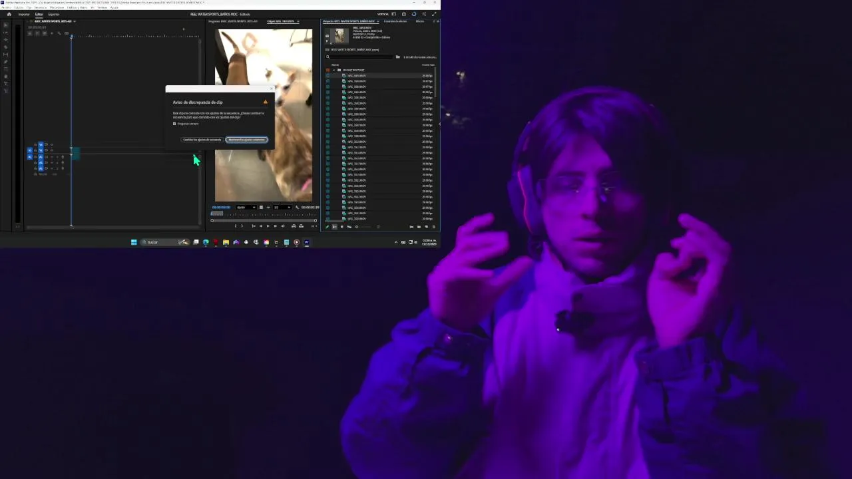Screen dimensions: 852x479
Task: Select the Pen tool
Action: tap(6, 62)
